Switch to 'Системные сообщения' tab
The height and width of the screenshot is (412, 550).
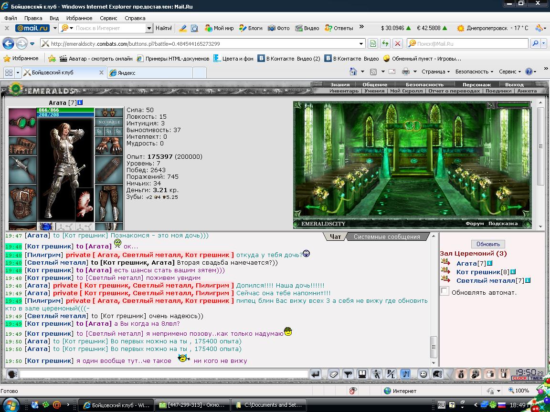(x=387, y=237)
